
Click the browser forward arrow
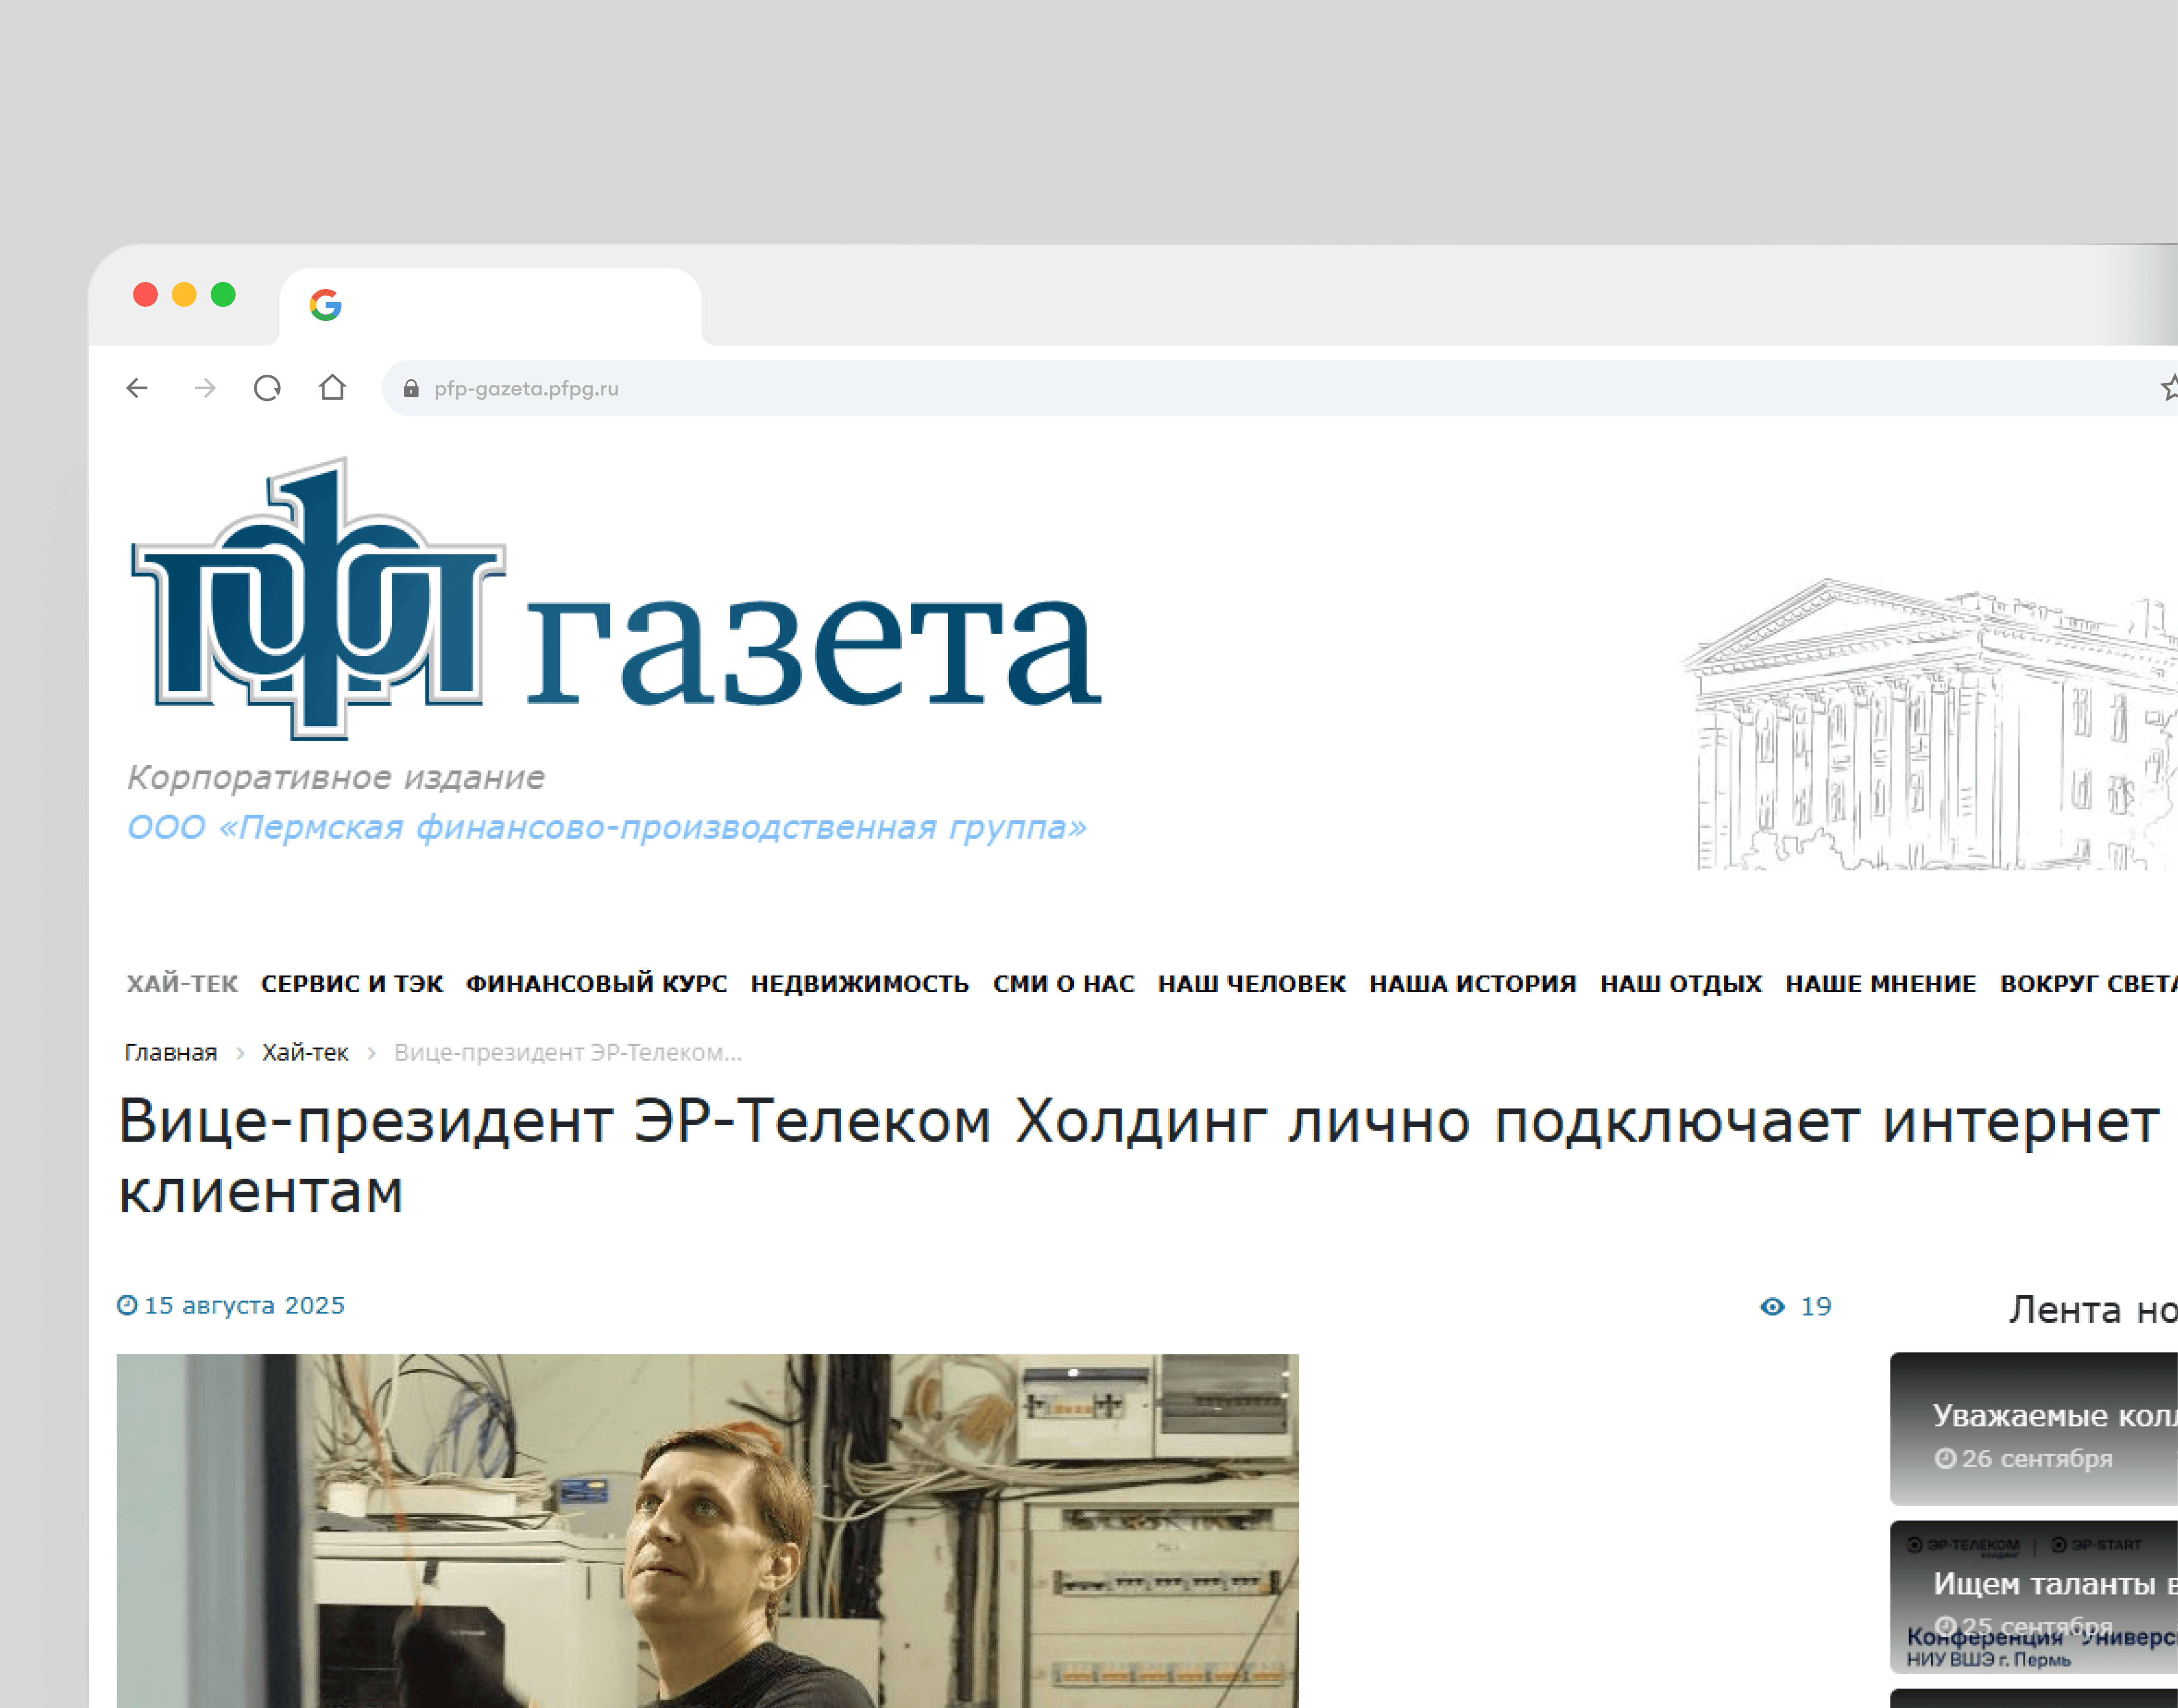pyautogui.click(x=205, y=388)
